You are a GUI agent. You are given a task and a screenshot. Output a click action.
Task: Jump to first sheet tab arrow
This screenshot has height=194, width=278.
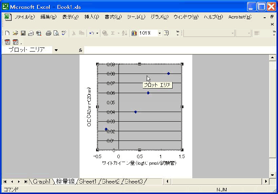6,181
